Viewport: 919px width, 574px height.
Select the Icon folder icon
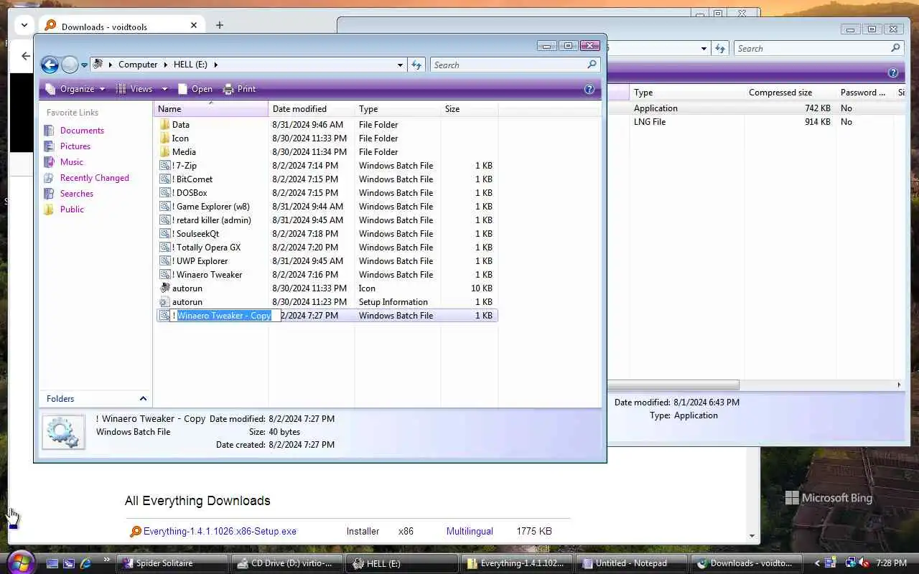[165, 138]
